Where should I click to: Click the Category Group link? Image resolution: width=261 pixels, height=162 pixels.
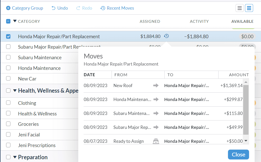[x=27, y=8]
